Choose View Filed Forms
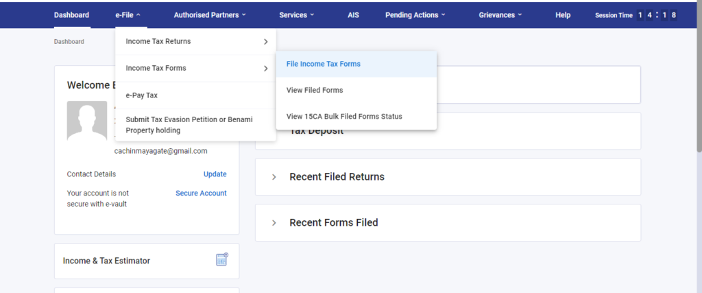702x293 pixels. coord(315,90)
